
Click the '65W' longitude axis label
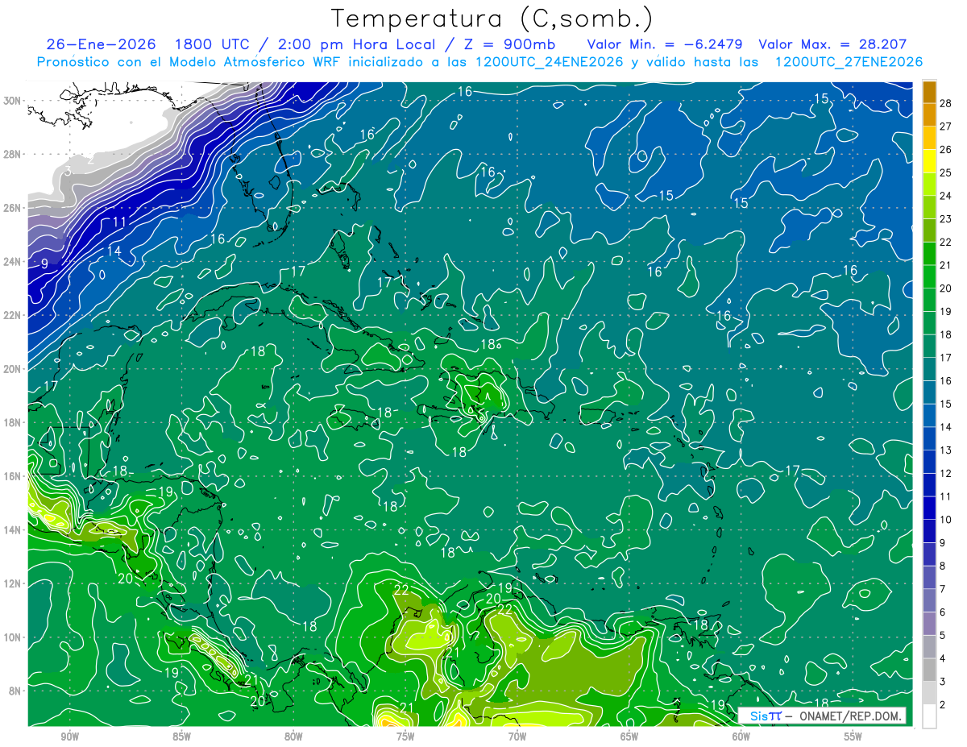coord(629,737)
